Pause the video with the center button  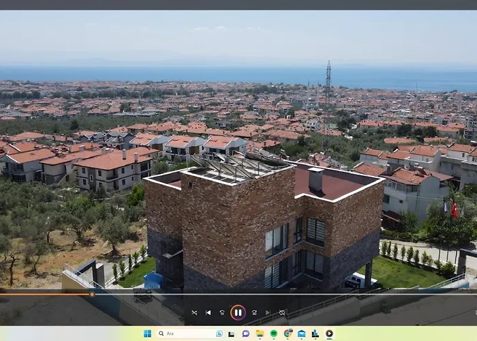[x=238, y=313]
